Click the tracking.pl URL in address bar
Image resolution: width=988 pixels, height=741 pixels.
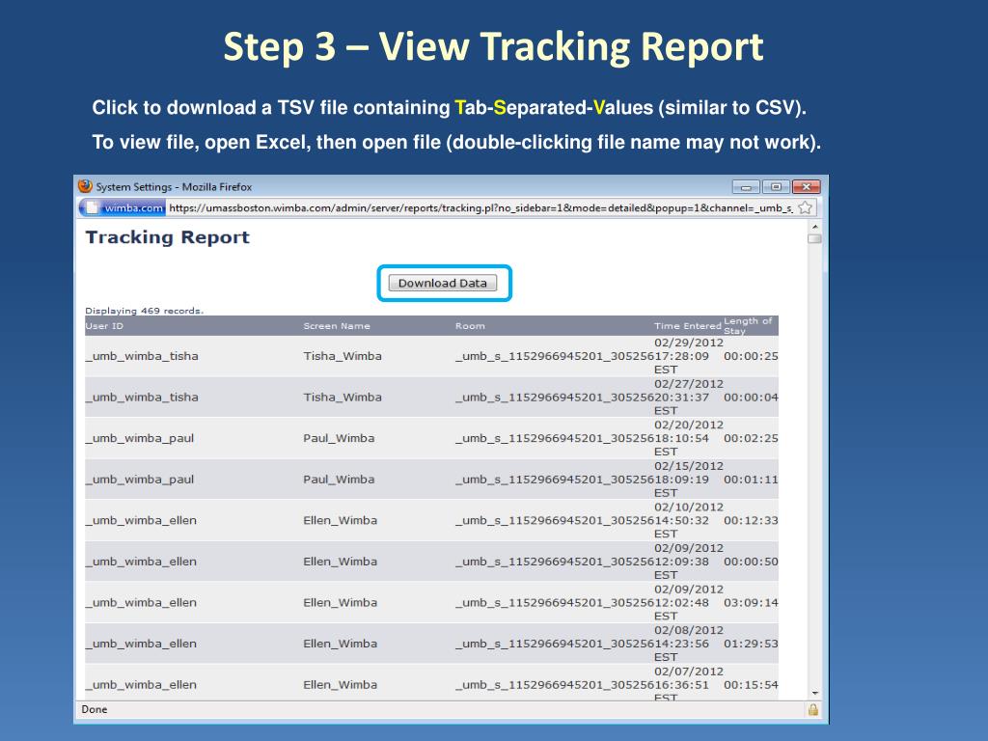(480, 208)
